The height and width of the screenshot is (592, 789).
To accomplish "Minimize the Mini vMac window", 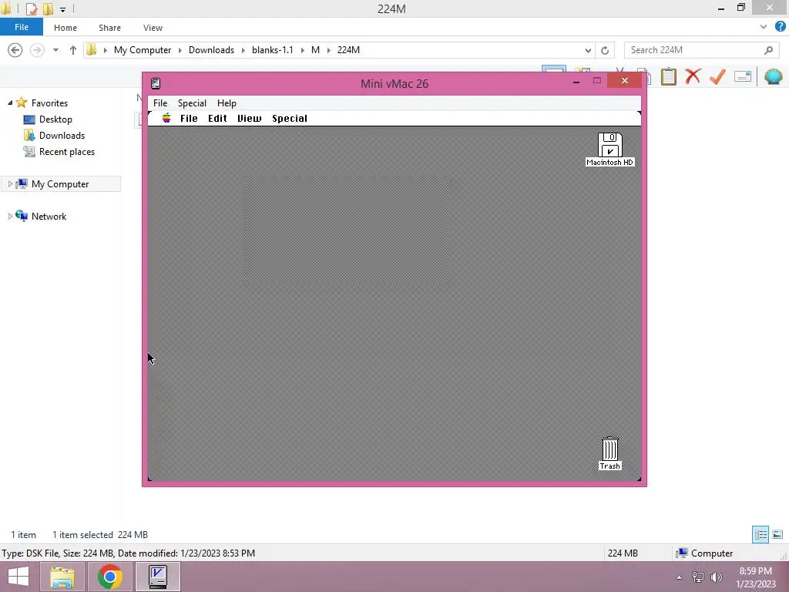I will click(x=576, y=81).
